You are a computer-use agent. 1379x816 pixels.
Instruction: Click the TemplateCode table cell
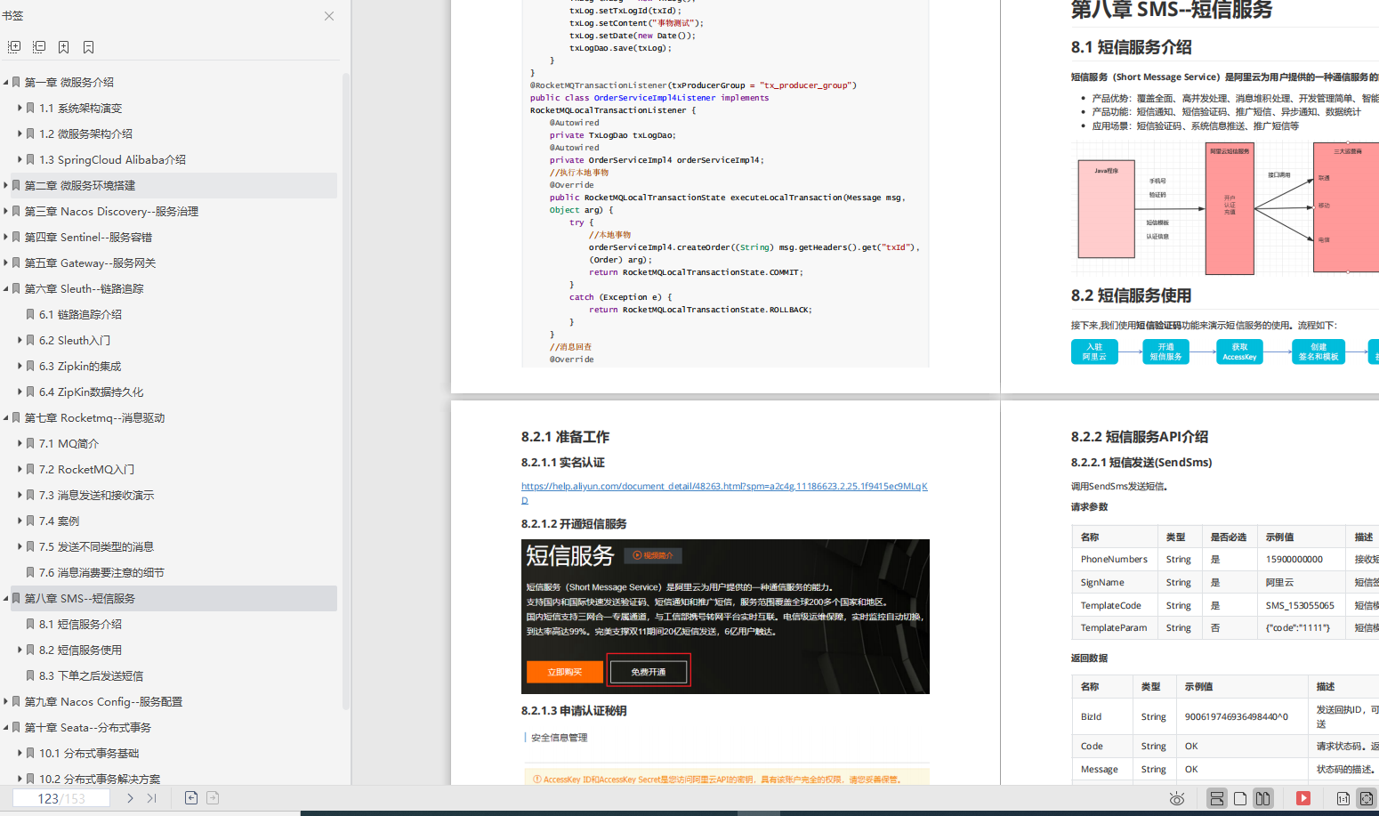coord(1114,605)
